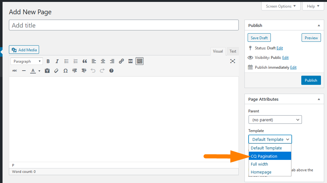Open the Paragraph format dropdown
Screen dimensions: 327x183
(x=27, y=61)
